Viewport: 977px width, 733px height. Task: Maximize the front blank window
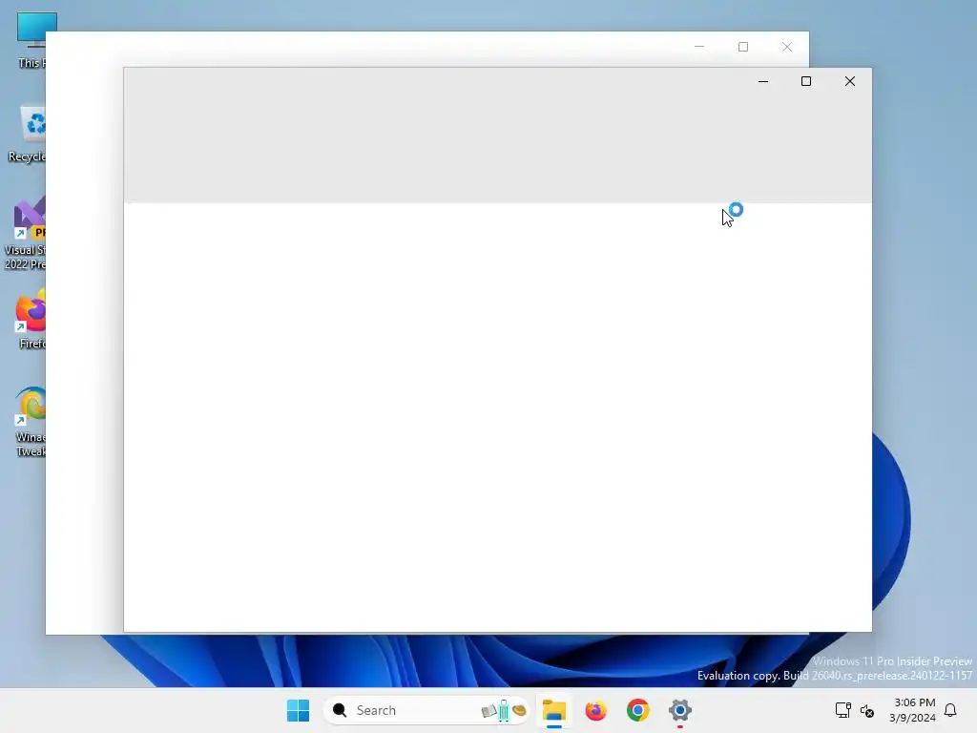805,81
